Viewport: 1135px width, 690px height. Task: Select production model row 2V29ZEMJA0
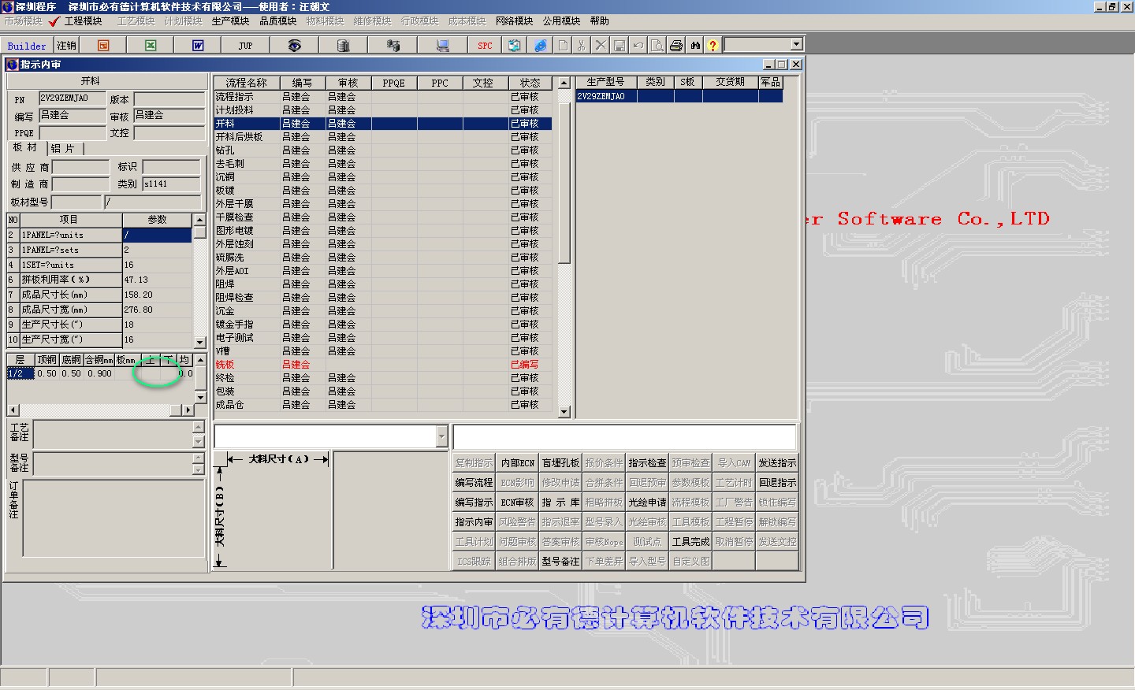pyautogui.click(x=679, y=96)
